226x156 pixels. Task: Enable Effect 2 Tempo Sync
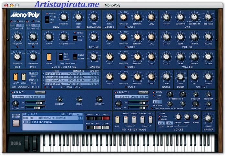pos(152,108)
